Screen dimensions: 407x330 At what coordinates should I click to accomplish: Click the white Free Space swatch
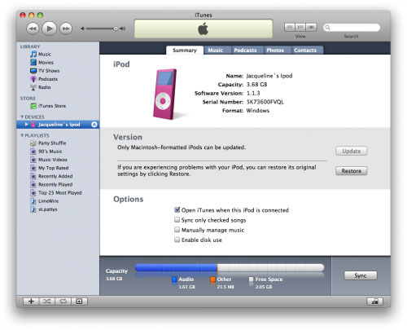(x=252, y=279)
